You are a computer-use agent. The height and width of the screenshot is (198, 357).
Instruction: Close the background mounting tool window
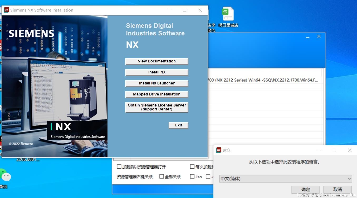[x=319, y=37]
